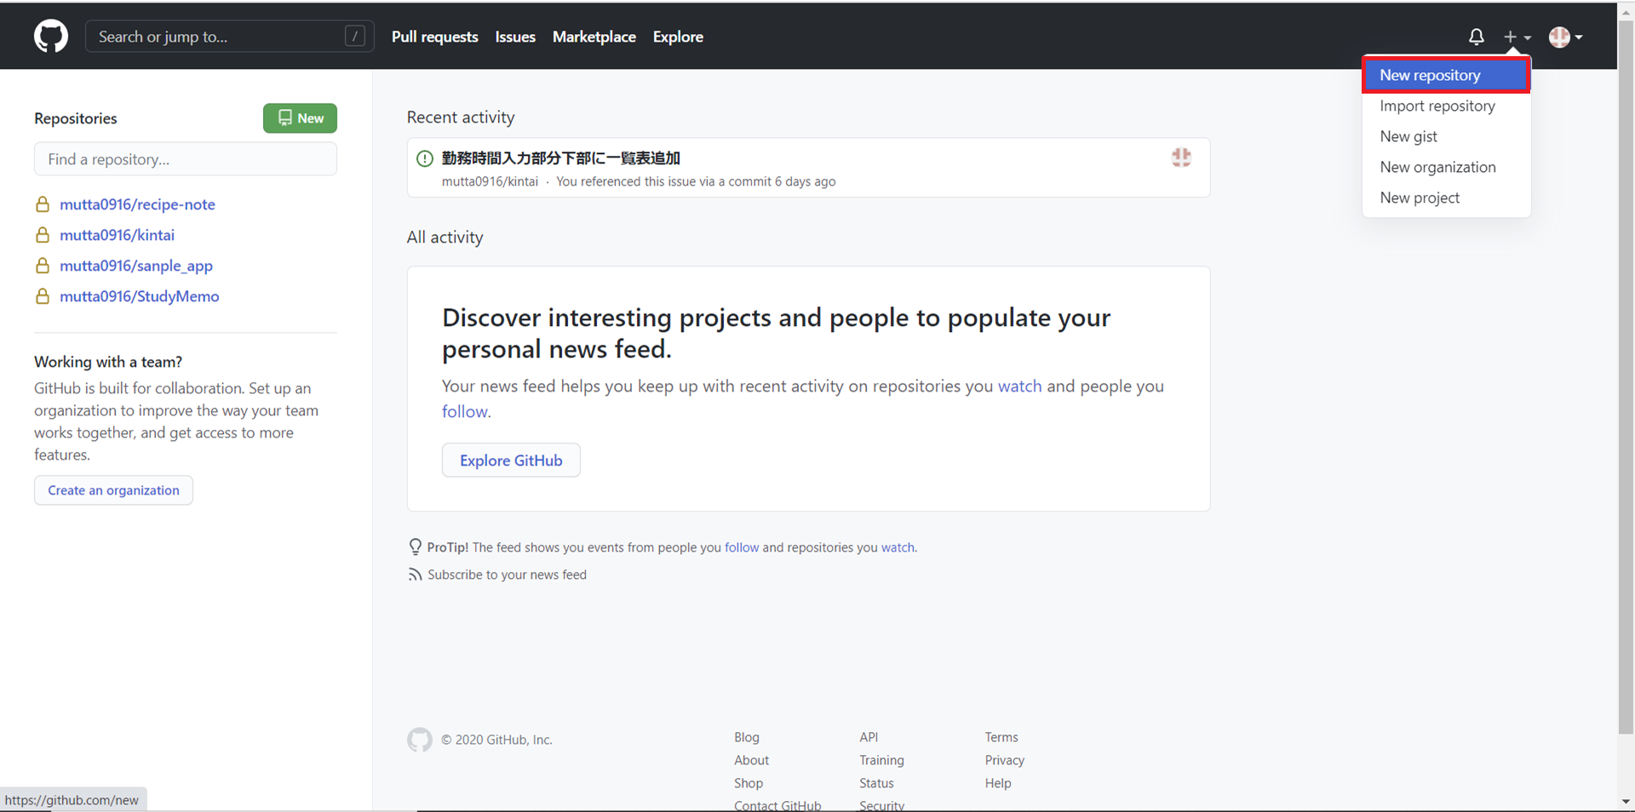Go to Issues in the header
This screenshot has width=1635, height=812.
[x=515, y=37]
